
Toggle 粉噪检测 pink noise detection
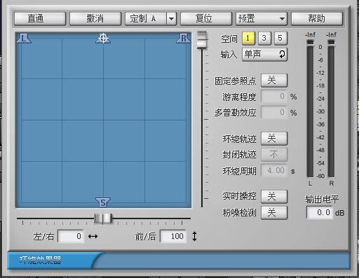click(x=274, y=213)
